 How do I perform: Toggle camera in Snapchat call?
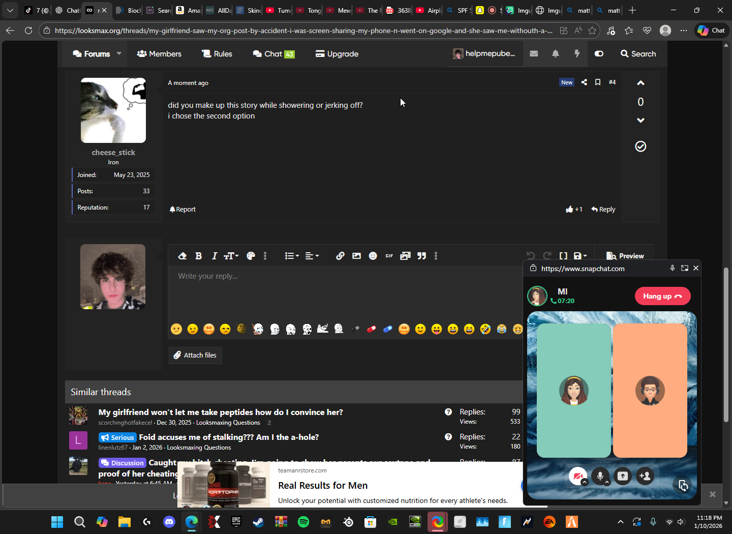[577, 476]
